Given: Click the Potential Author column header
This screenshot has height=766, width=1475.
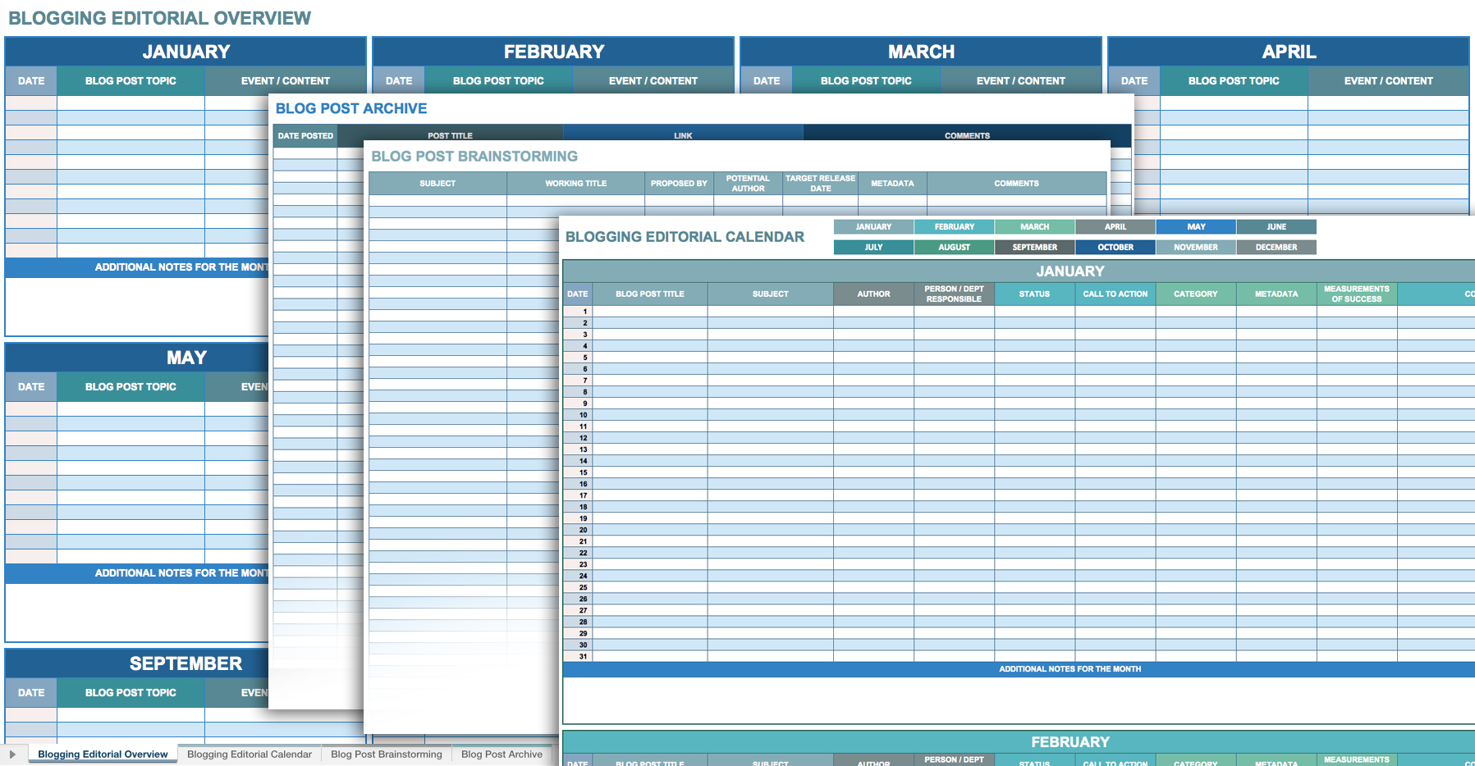Looking at the screenshot, I should [x=748, y=184].
